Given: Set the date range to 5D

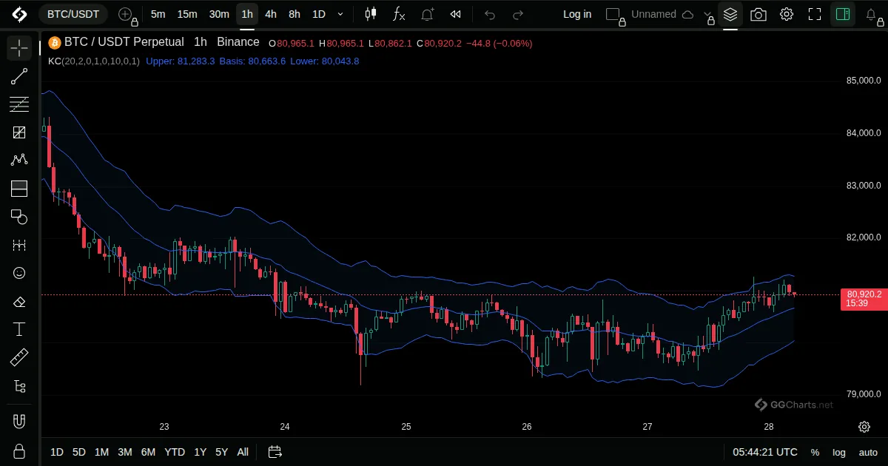Looking at the screenshot, I should [79, 452].
